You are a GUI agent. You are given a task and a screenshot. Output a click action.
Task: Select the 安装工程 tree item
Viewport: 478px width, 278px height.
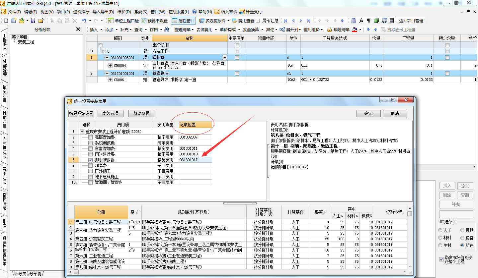tap(26, 42)
